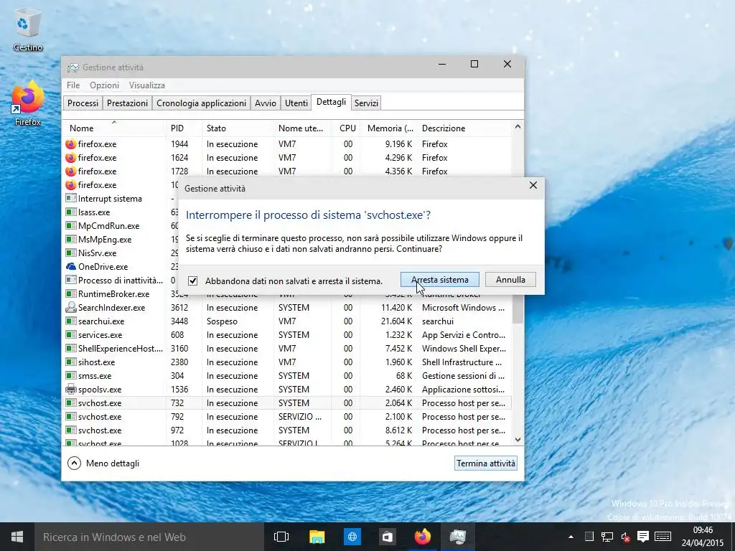Select the smss.exe row
The height and width of the screenshot is (551, 735).
tap(287, 376)
